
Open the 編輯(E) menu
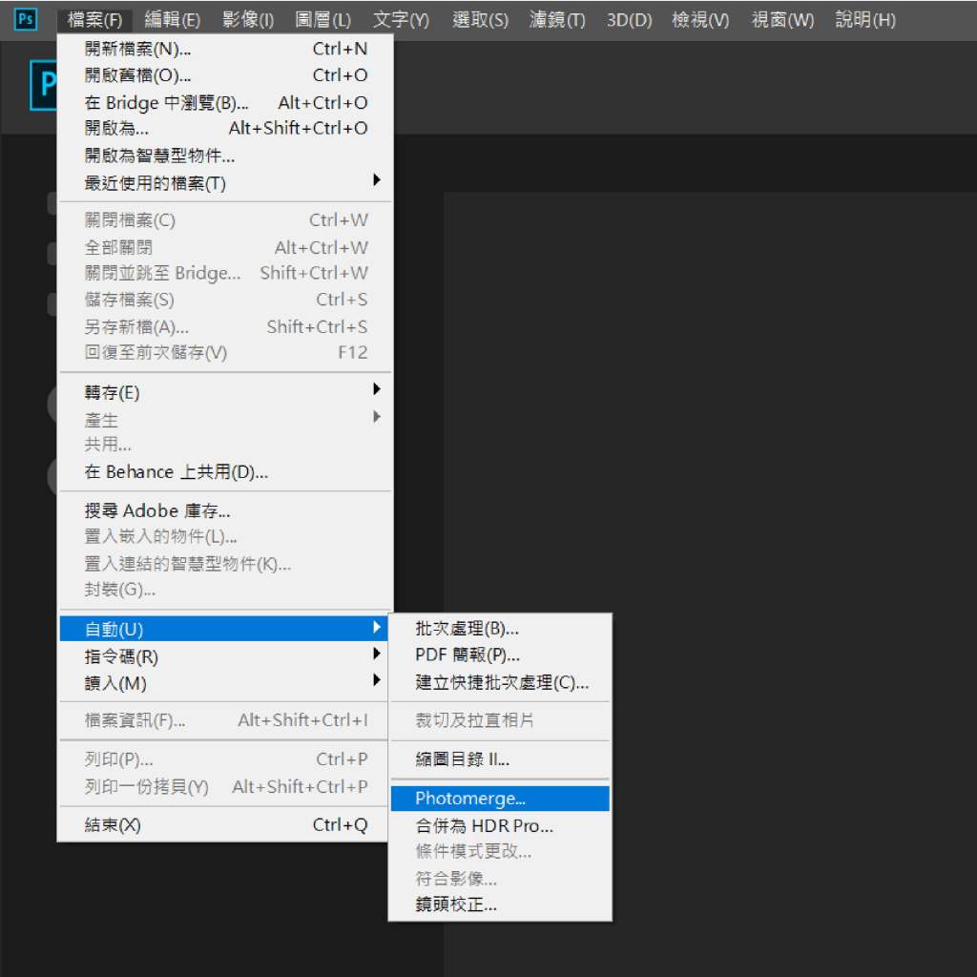[x=173, y=20]
